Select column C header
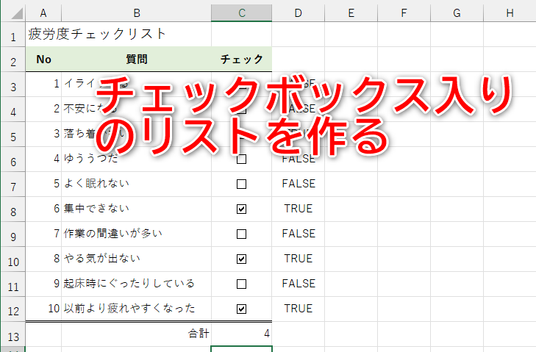This screenshot has height=352, width=536. pos(241,12)
